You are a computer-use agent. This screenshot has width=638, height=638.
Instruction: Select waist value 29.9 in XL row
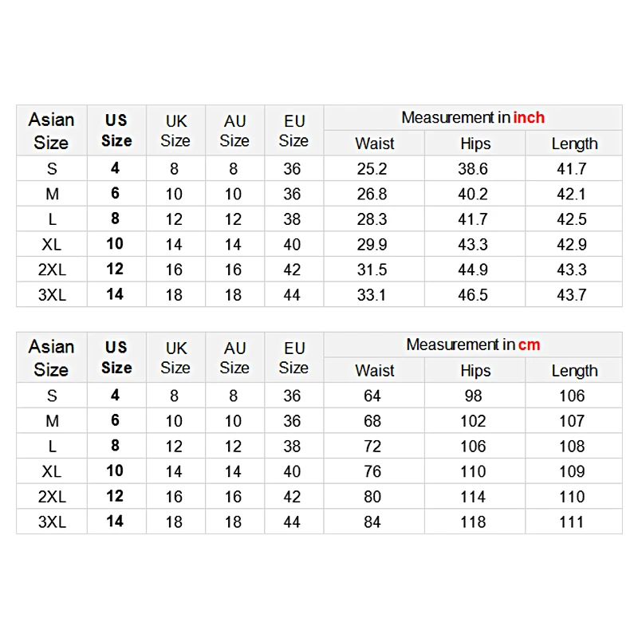pos(372,245)
